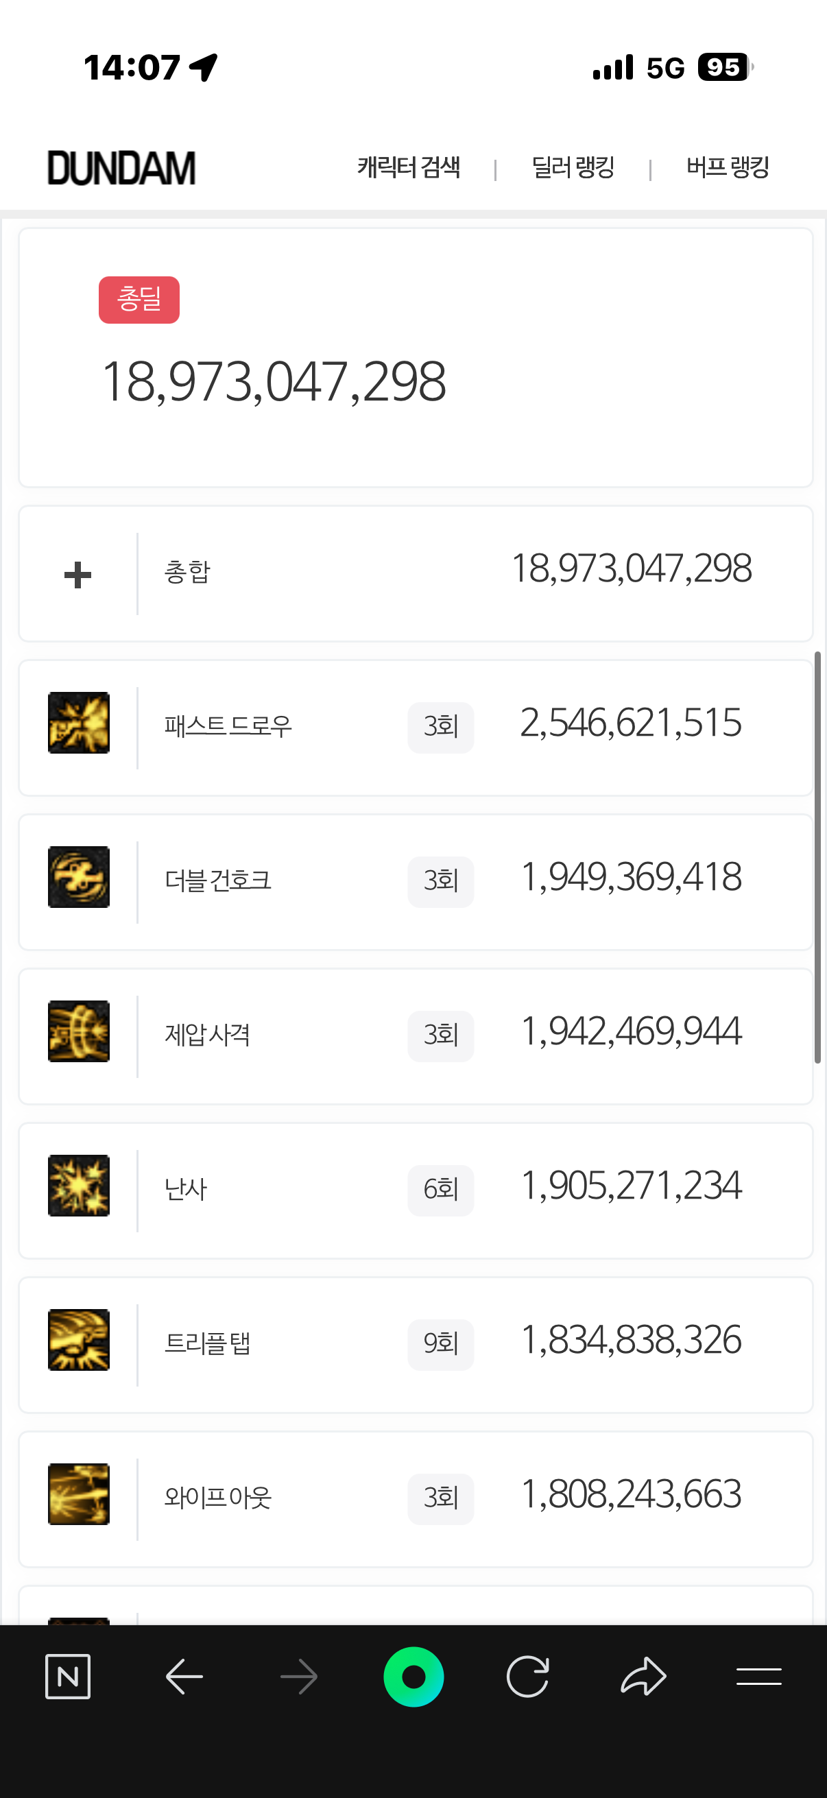The image size is (827, 1798).
Task: Tap the 더블 건호크 skill icon
Action: coord(79,876)
